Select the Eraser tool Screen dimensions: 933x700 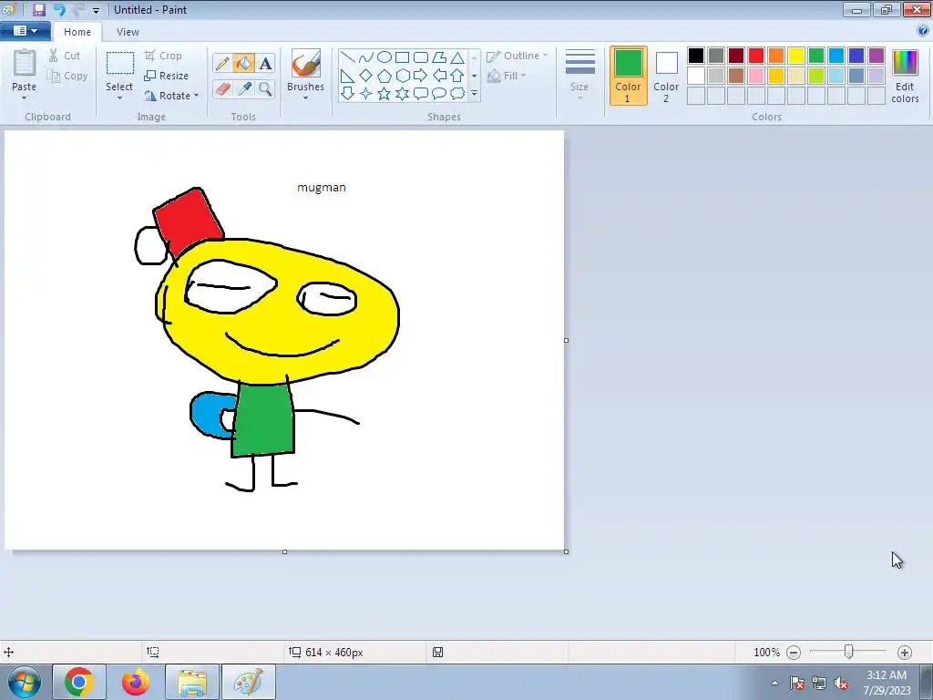coord(222,88)
